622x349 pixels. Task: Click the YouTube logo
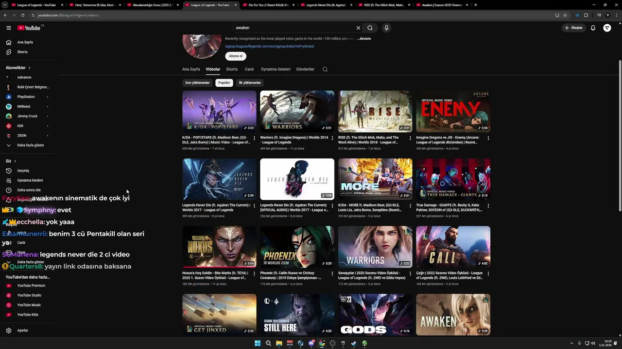(30, 28)
